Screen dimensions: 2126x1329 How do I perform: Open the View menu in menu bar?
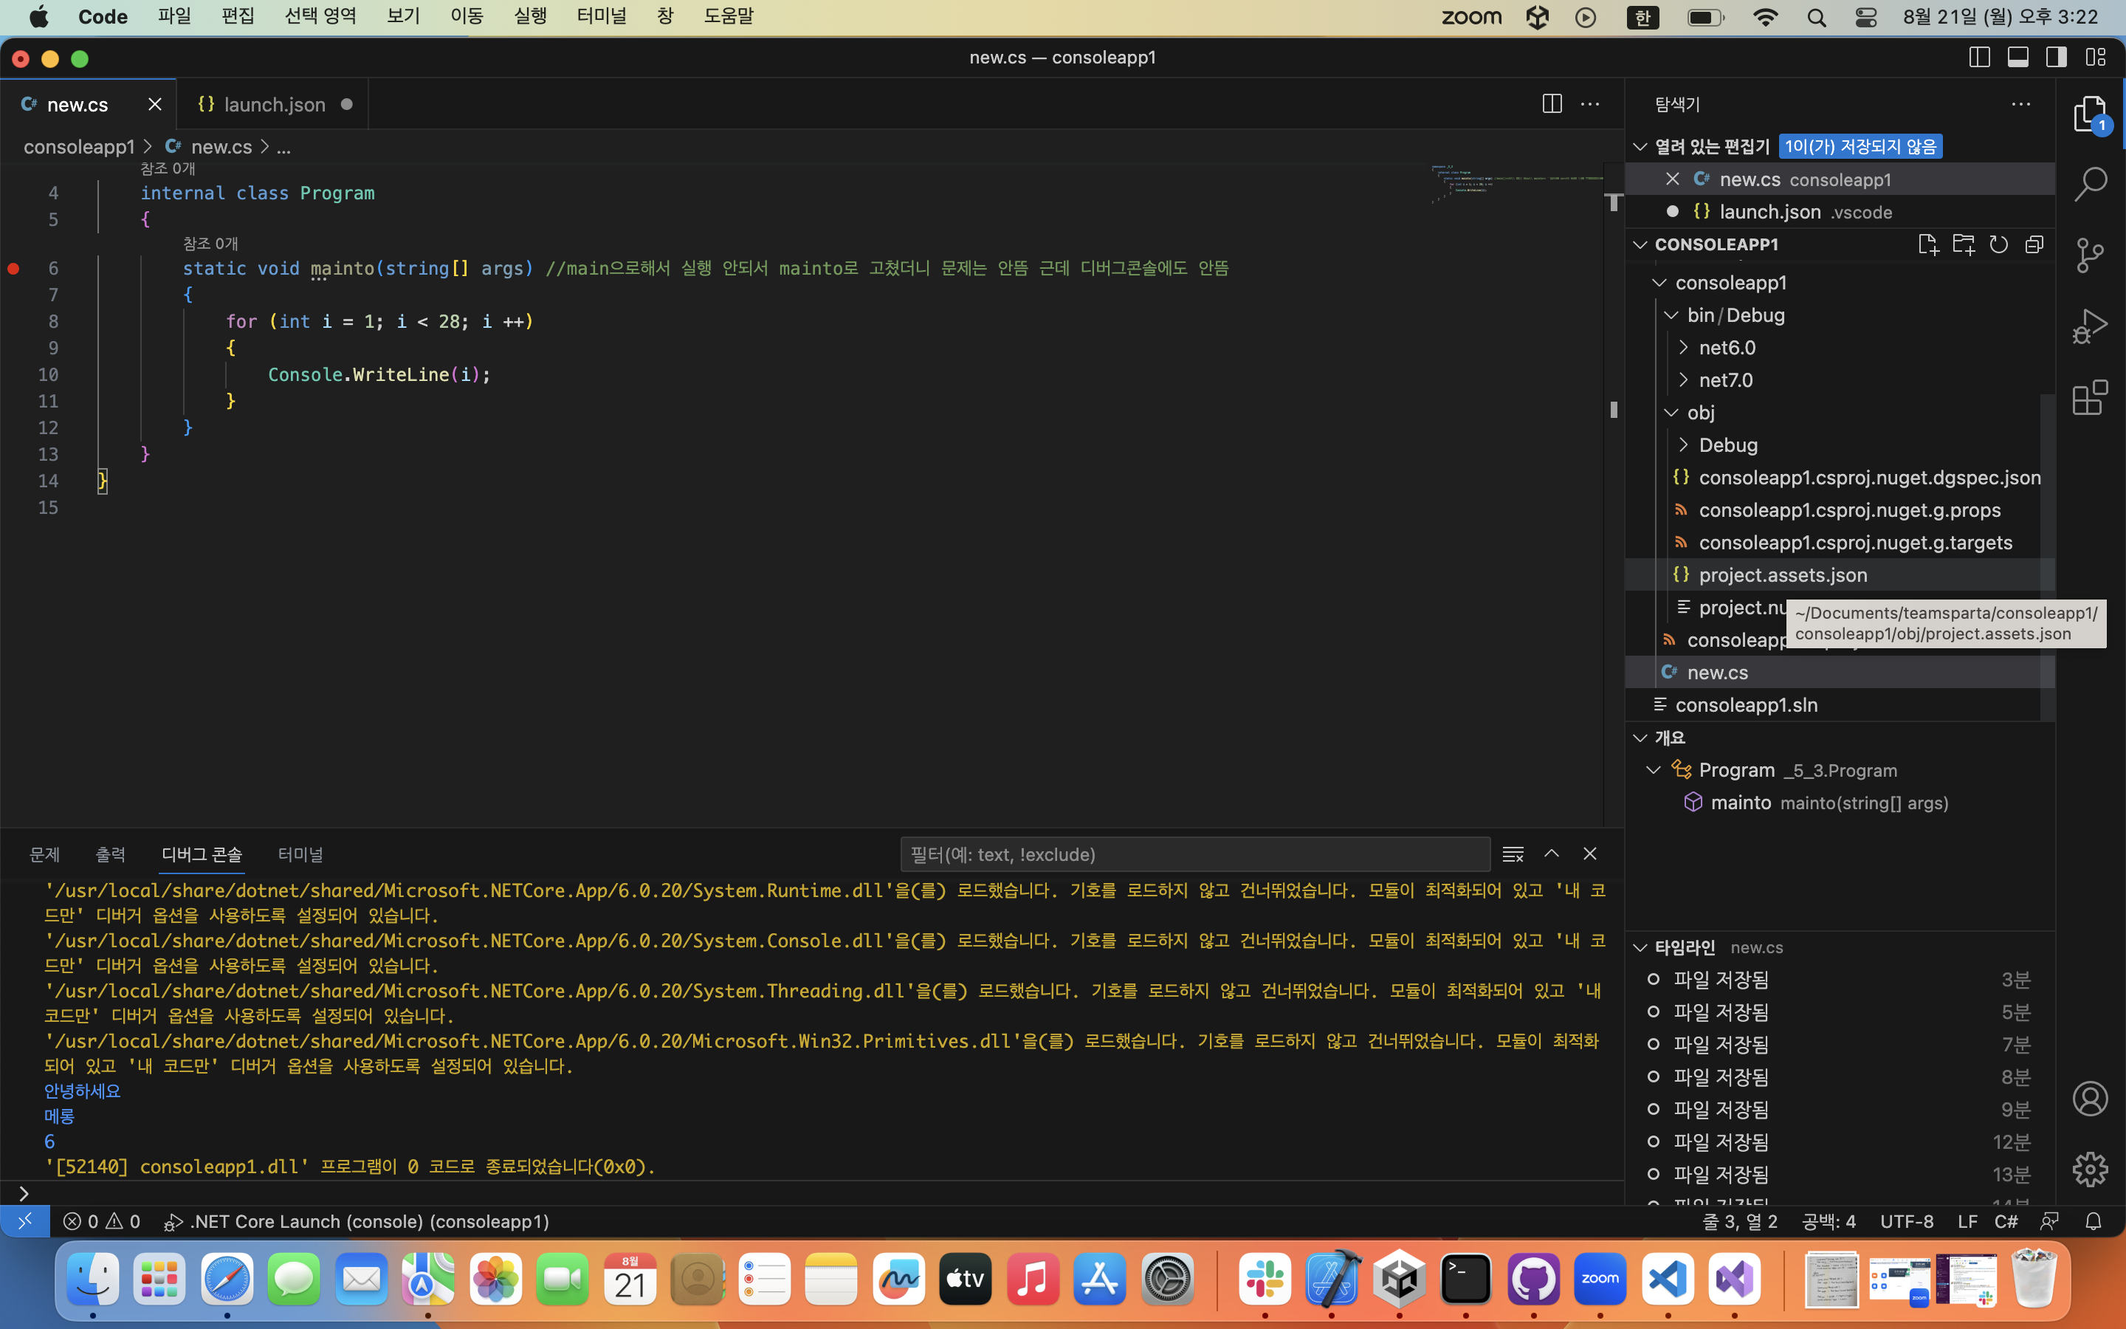click(403, 16)
